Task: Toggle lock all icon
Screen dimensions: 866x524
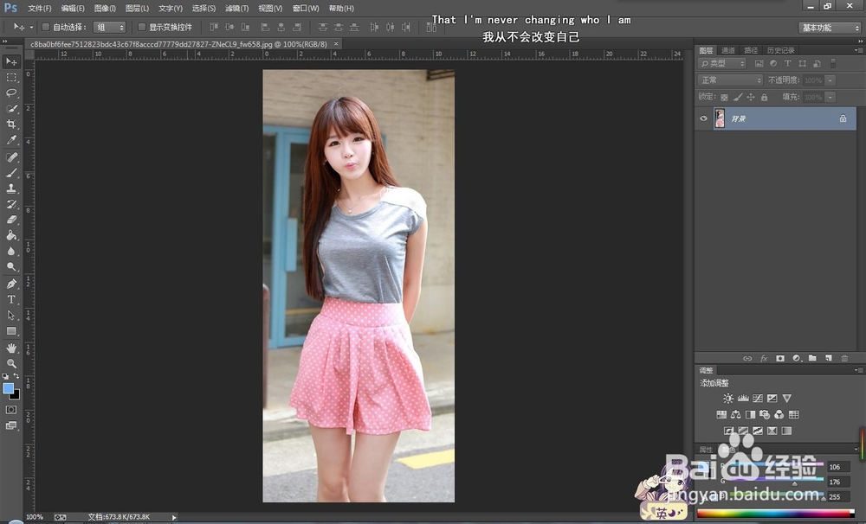Action: point(765,97)
